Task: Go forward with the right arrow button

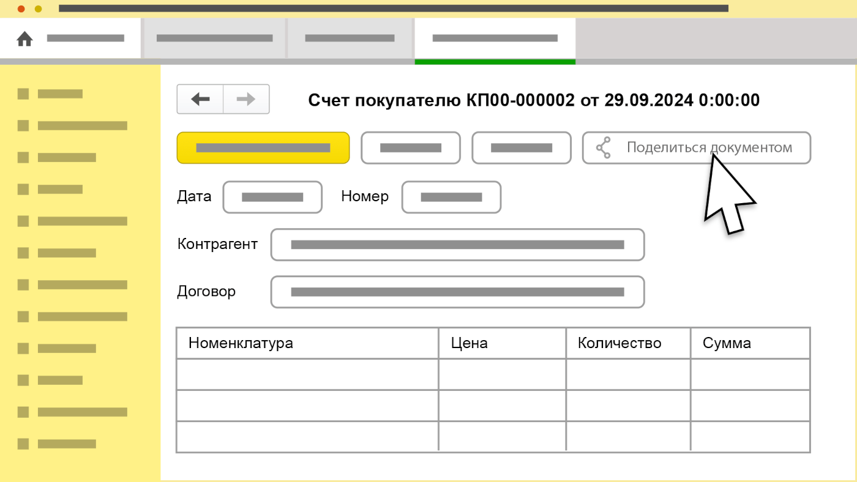Action: pos(246,99)
